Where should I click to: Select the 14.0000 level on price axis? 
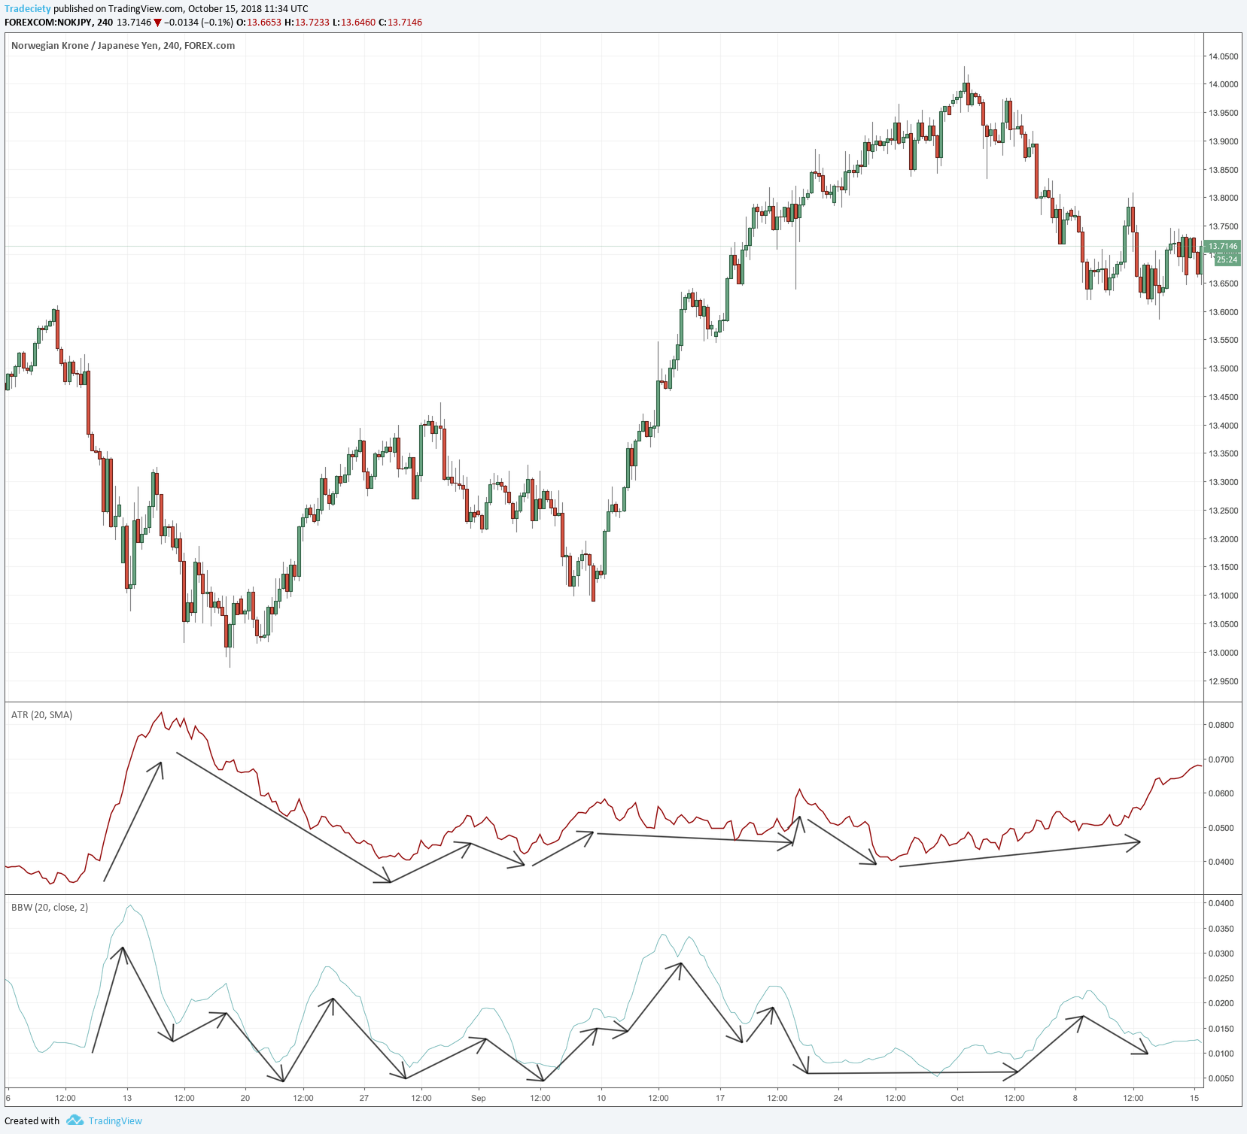(1223, 84)
